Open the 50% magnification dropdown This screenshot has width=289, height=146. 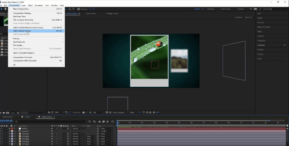point(59,113)
